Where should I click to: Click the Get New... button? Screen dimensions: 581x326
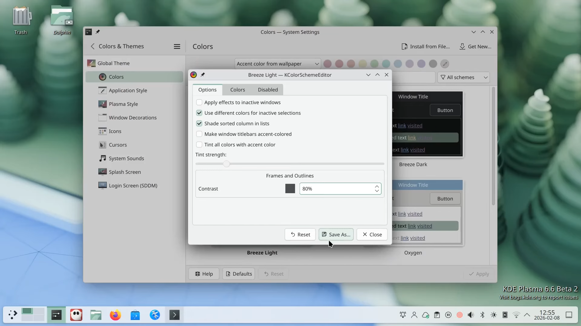[x=475, y=46]
